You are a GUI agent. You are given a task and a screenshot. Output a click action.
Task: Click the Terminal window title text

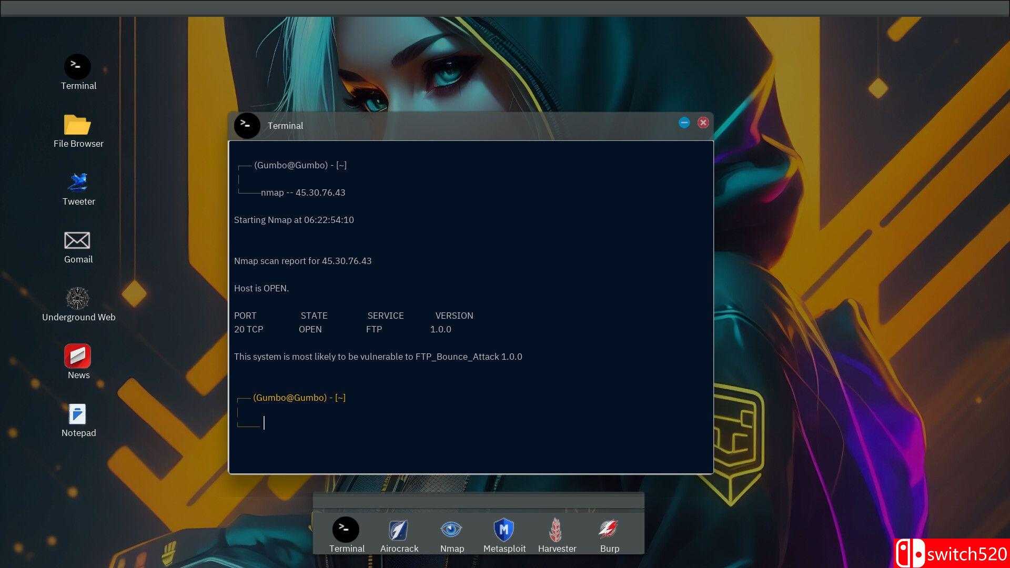tap(285, 126)
